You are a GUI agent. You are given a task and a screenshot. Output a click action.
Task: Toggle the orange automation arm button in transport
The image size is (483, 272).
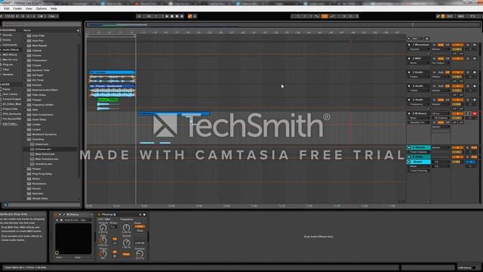point(189,16)
